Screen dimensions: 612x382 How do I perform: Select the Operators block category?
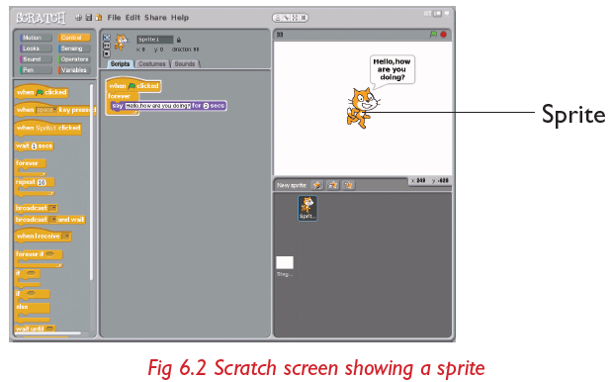(74, 59)
